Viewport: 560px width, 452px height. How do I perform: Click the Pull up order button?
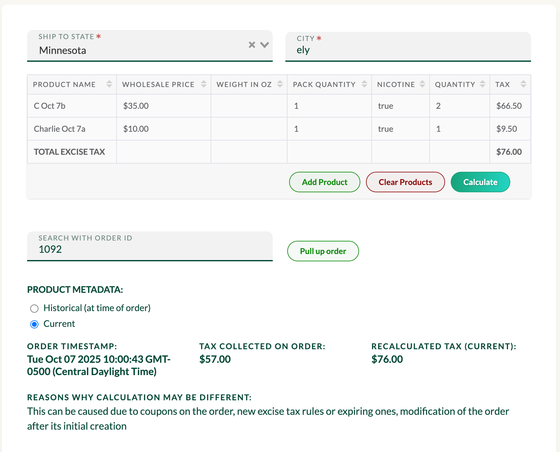[323, 251]
